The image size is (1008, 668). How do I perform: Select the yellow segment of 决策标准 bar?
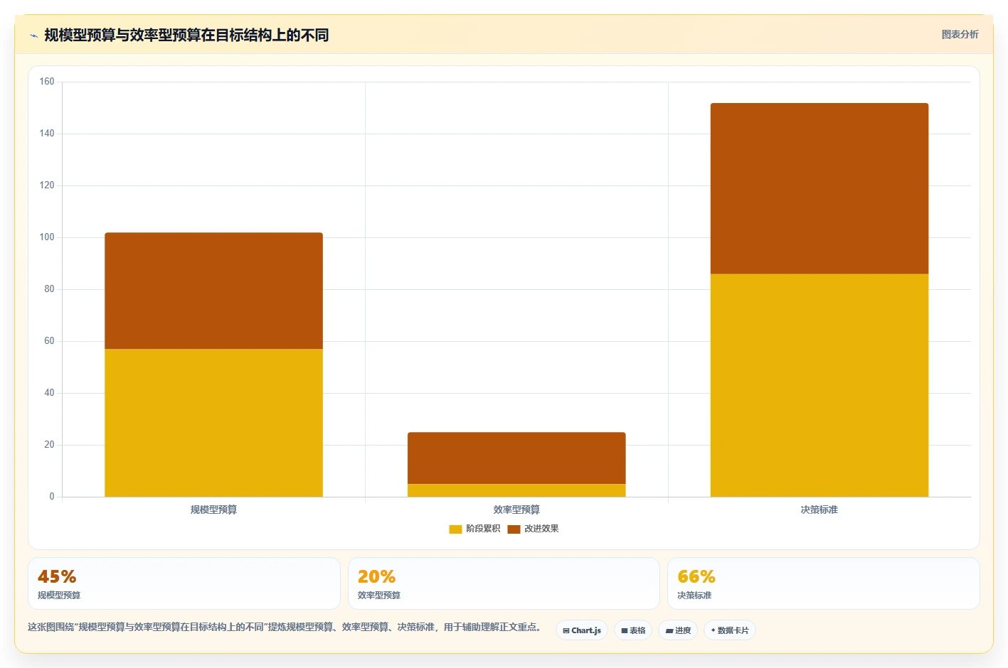pyautogui.click(x=819, y=385)
